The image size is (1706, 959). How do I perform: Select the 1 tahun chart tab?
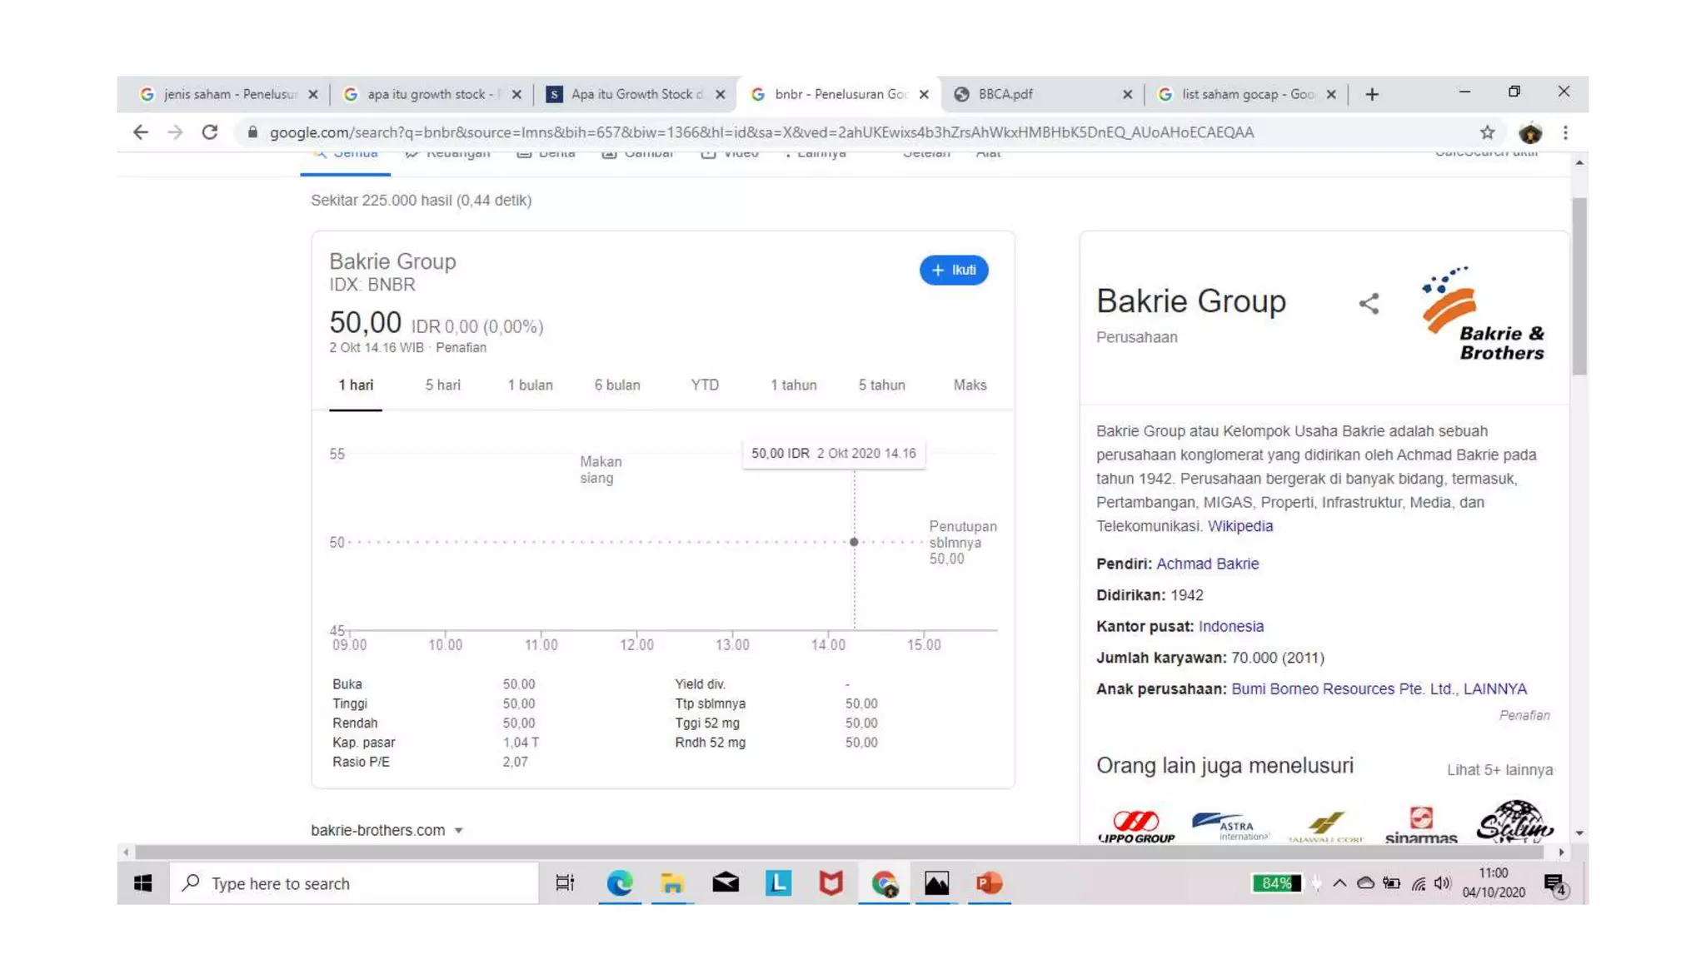pos(793,385)
